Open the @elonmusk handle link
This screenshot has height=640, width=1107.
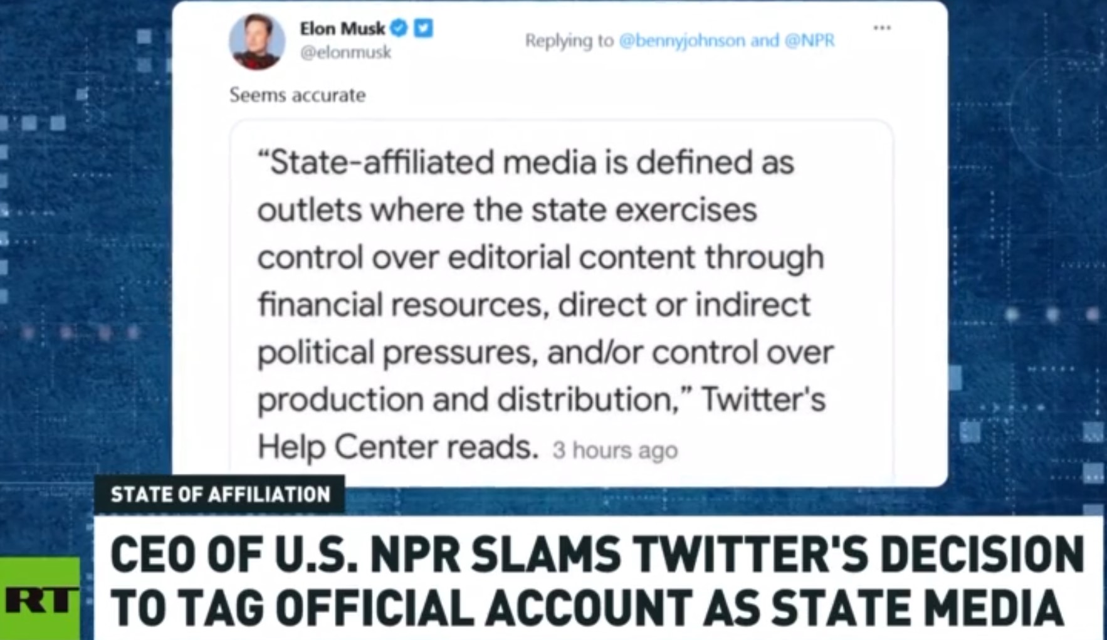(x=345, y=53)
